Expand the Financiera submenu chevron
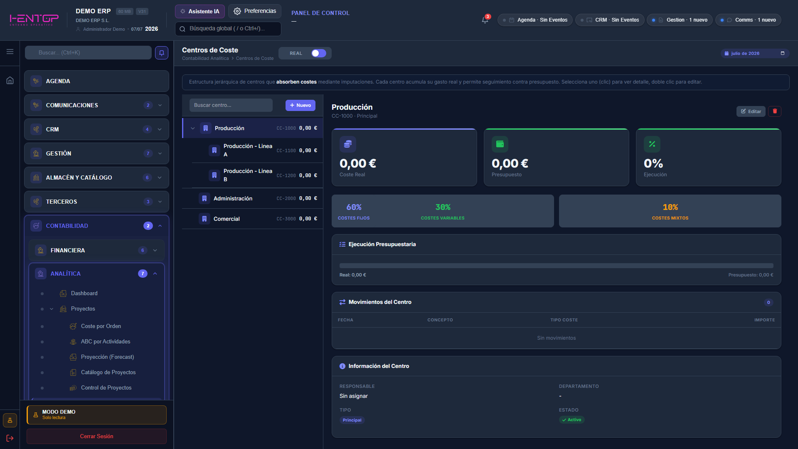This screenshot has height=449, width=798. pos(155,250)
